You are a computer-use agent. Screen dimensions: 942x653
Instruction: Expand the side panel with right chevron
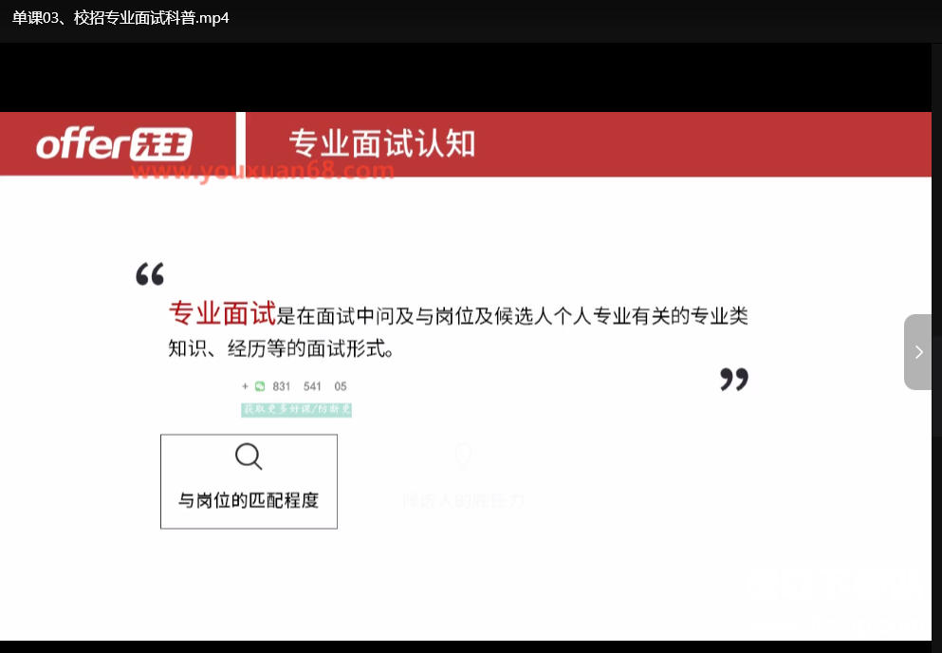click(x=917, y=352)
